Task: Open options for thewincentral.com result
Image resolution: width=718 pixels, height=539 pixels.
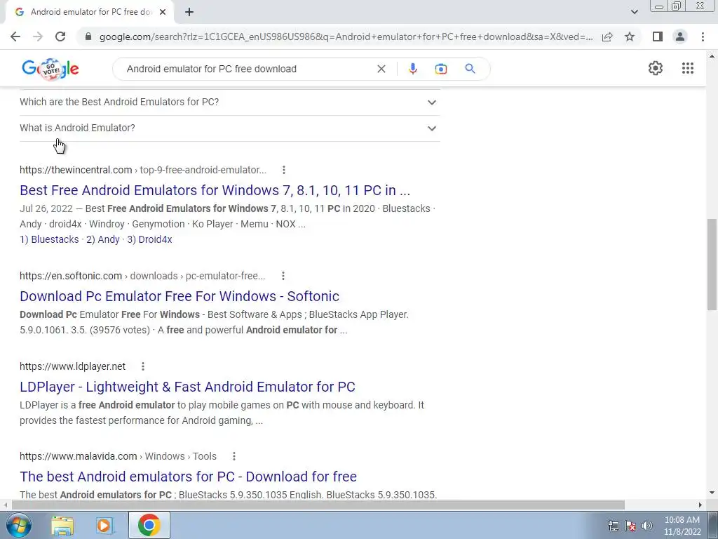Action: click(284, 170)
